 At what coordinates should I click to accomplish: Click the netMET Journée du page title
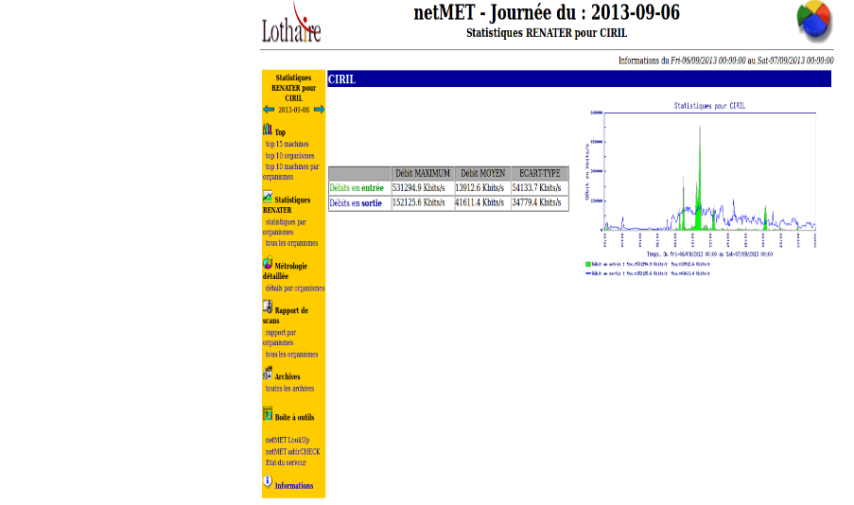pos(547,12)
